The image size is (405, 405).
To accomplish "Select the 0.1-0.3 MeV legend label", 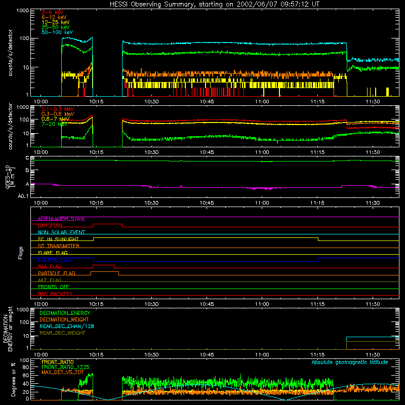I will pyautogui.click(x=58, y=109).
